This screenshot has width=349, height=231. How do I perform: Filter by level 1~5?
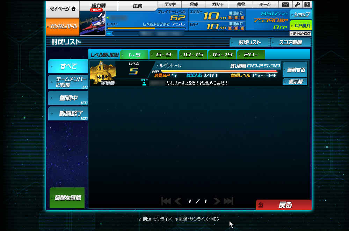[x=134, y=55]
